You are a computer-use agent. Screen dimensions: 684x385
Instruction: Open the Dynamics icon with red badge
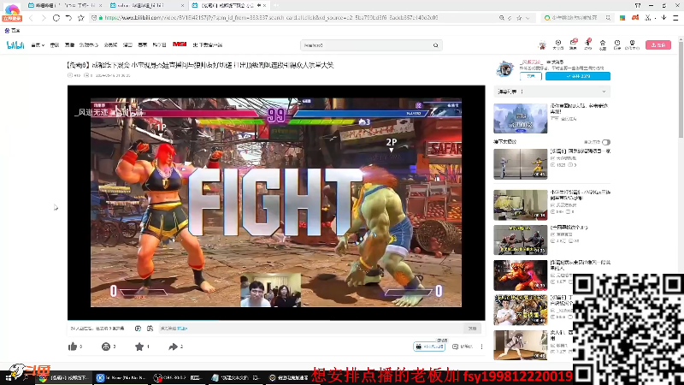click(x=588, y=44)
